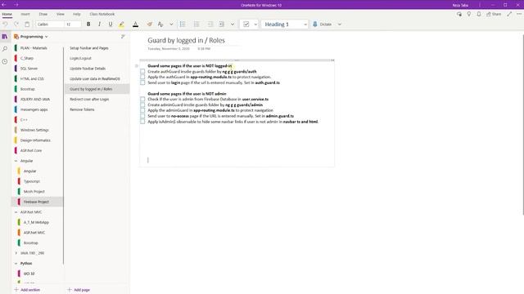This screenshot has width=524, height=294.
Task: Click Add section
Action: [27, 290]
